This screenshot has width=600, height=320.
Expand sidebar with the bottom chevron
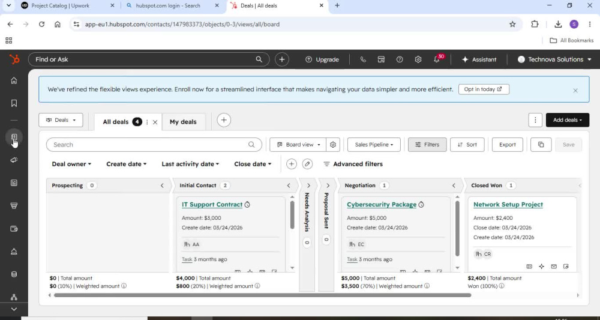(x=14, y=309)
